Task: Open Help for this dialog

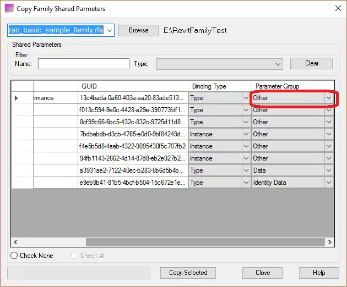Action: pyautogui.click(x=318, y=273)
